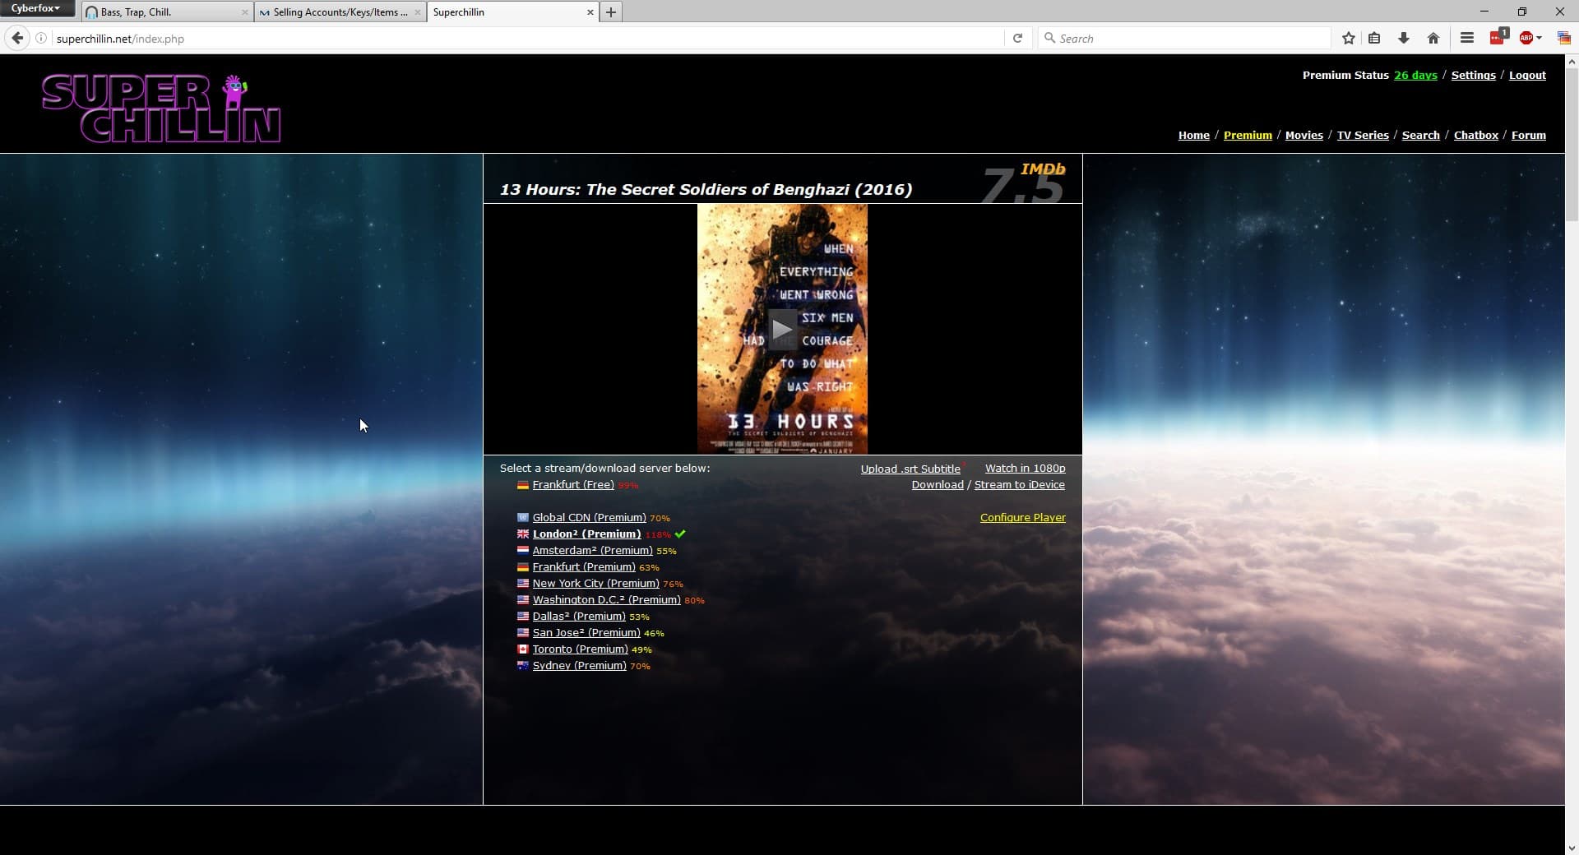This screenshot has width=1579, height=855.
Task: Click the browser Search box
Action: pos(1184,39)
